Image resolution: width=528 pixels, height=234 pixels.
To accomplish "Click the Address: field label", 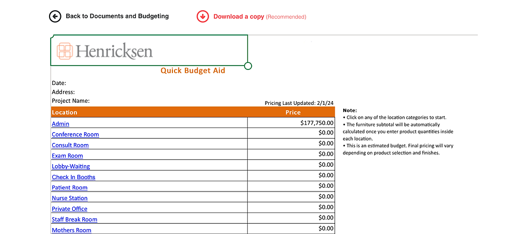I will click(64, 92).
